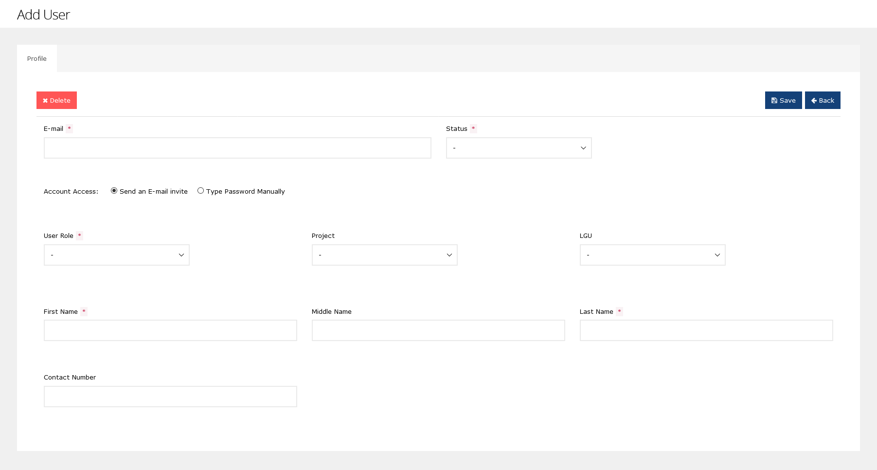The width and height of the screenshot is (877, 470).
Task: Click the X icon on Delete button
Action: [x=45, y=101]
